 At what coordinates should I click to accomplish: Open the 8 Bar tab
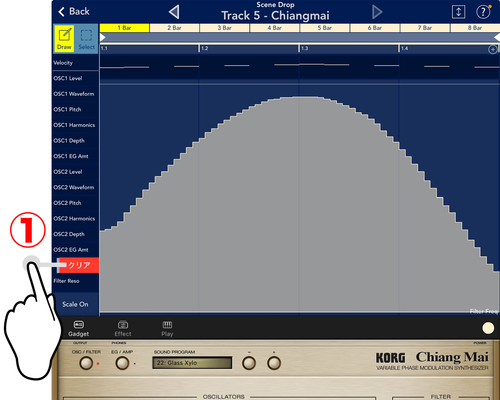475,28
